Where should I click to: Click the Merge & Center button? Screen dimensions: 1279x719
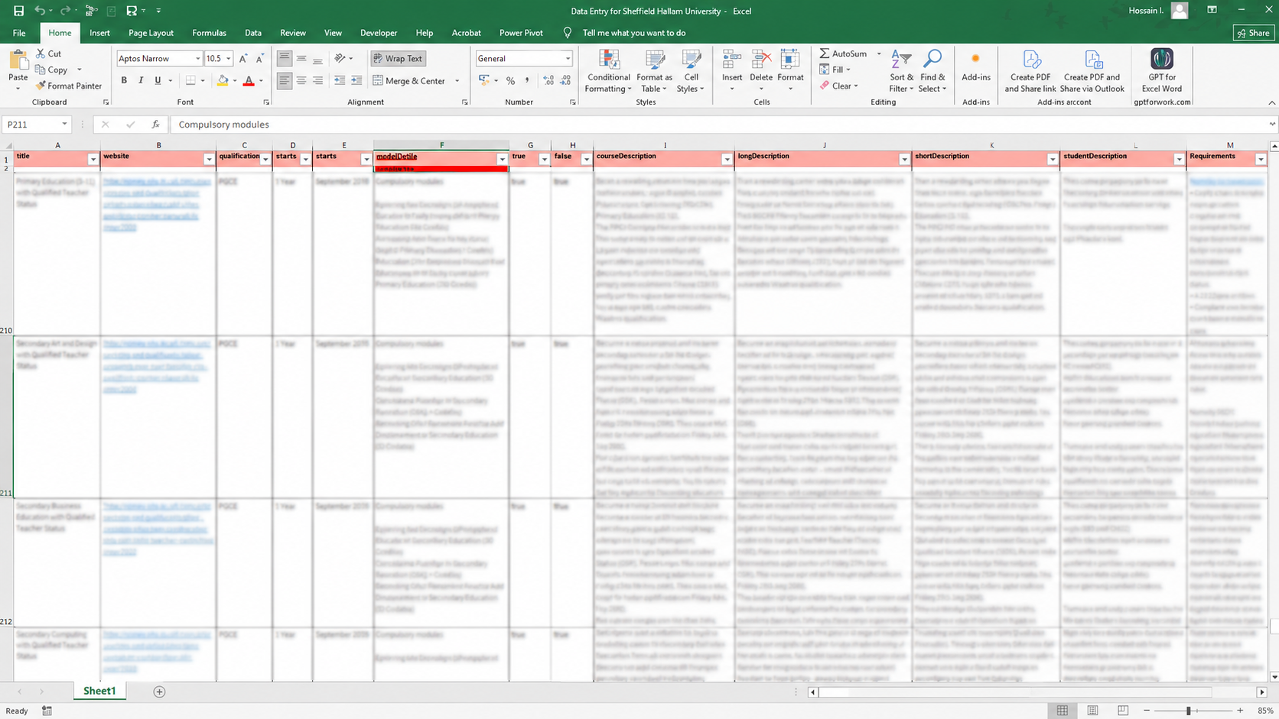[x=409, y=80]
